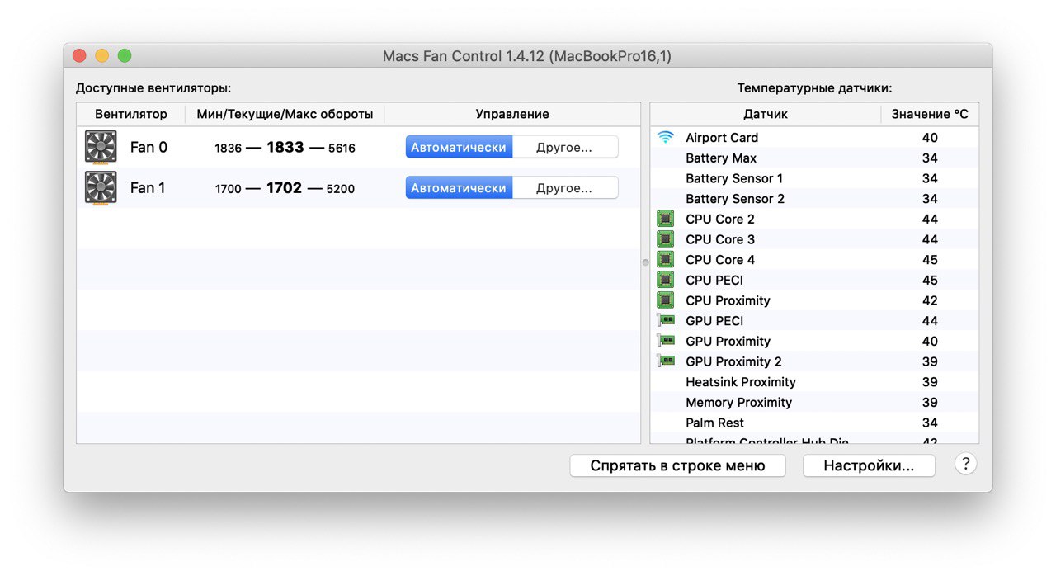
Task: Select the Palm Rest sensor row
Action: [814, 423]
